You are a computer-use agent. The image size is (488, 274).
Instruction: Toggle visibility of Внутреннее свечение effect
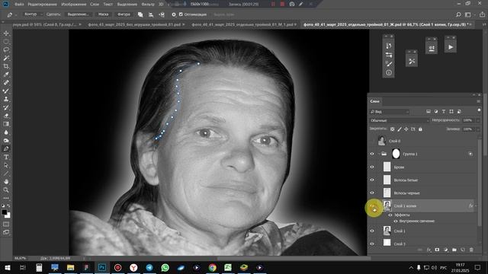tap(396, 221)
